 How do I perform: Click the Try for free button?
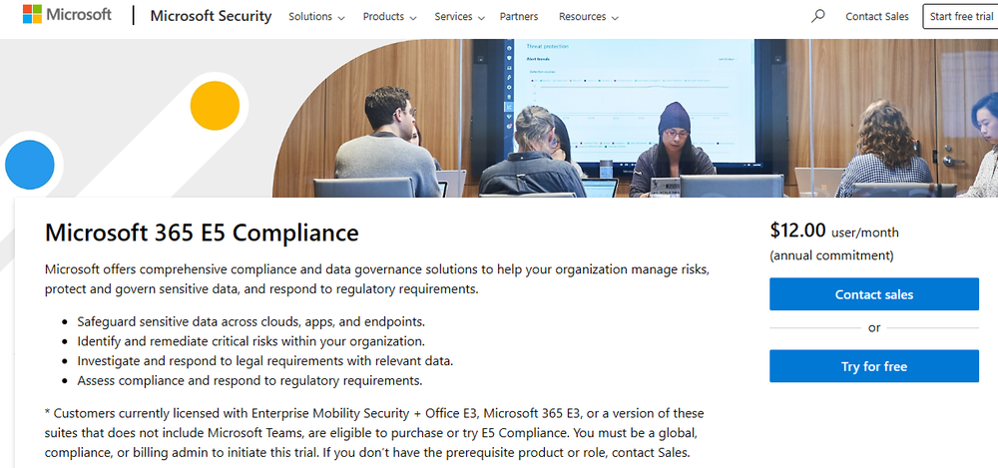tap(874, 366)
